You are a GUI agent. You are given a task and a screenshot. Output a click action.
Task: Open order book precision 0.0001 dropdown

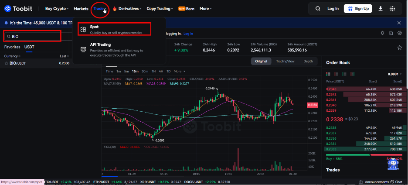(x=395, y=74)
